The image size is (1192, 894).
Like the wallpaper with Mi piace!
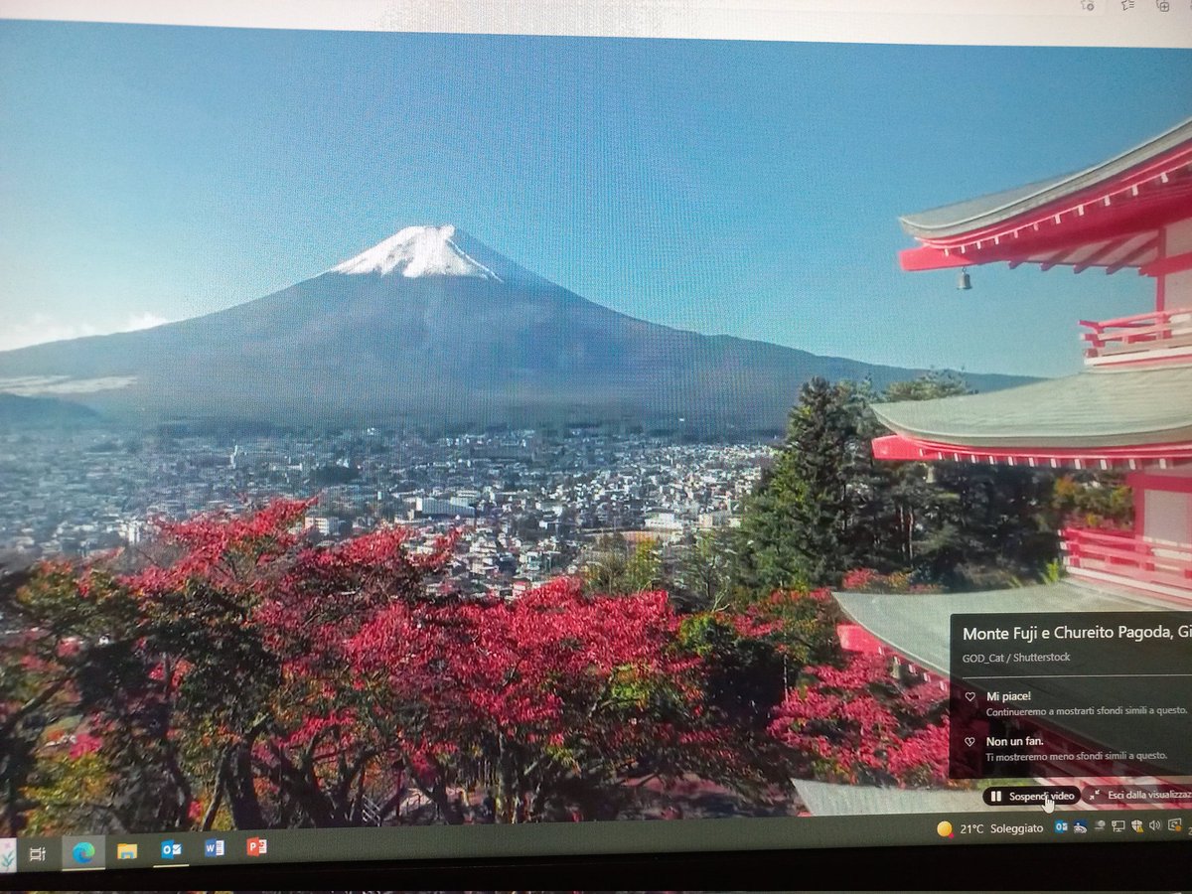click(x=1009, y=696)
